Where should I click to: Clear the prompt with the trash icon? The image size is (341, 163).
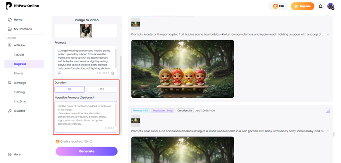(113, 73)
